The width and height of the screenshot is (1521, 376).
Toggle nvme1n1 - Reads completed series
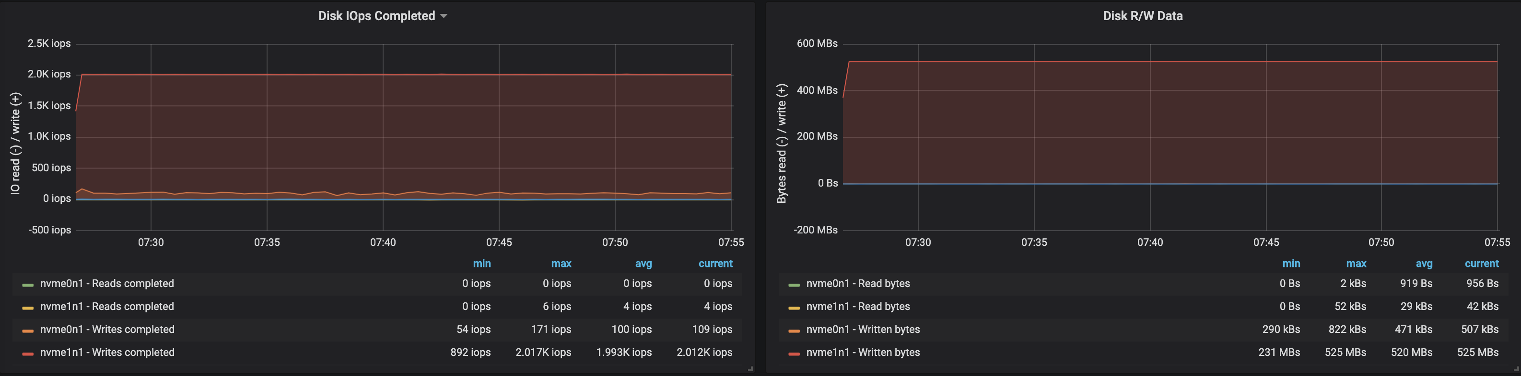107,307
